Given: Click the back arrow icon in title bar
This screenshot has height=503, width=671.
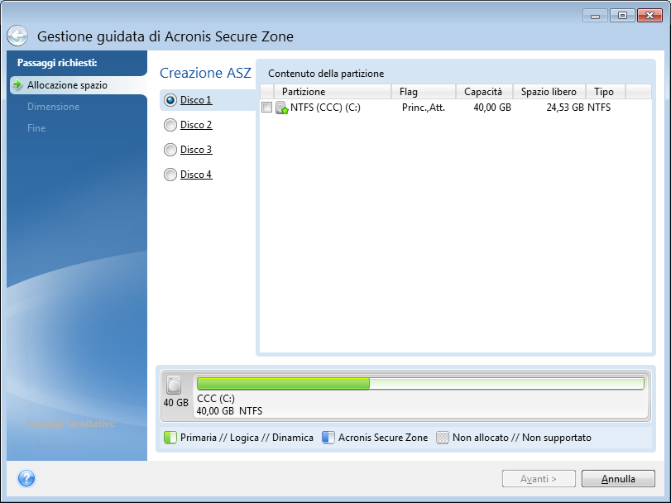Looking at the screenshot, I should 17,36.
